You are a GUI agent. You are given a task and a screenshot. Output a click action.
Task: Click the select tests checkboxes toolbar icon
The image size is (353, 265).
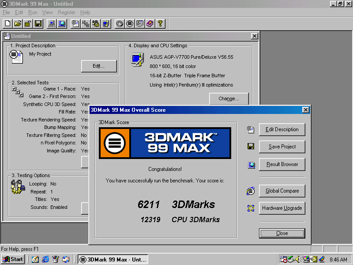[x=86, y=23]
